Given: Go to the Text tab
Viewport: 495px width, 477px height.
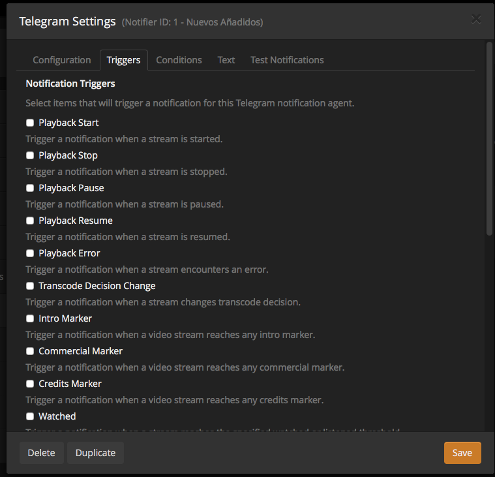Looking at the screenshot, I should [x=226, y=60].
